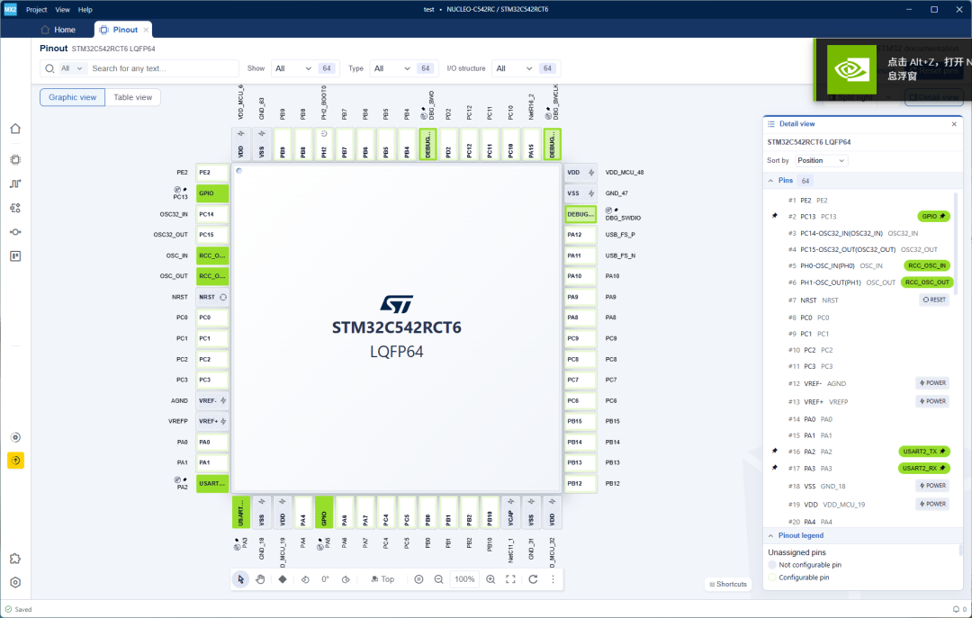Switch to Table view
The image size is (972, 618).
click(x=132, y=97)
